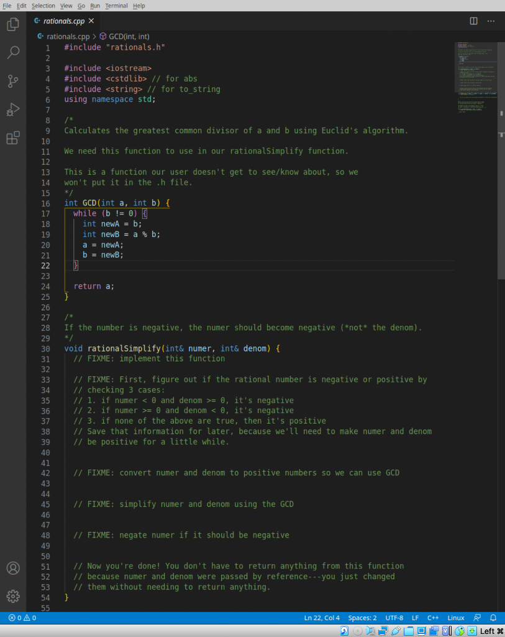
Task: Open the feedback icon in the status bar
Action: click(477, 618)
